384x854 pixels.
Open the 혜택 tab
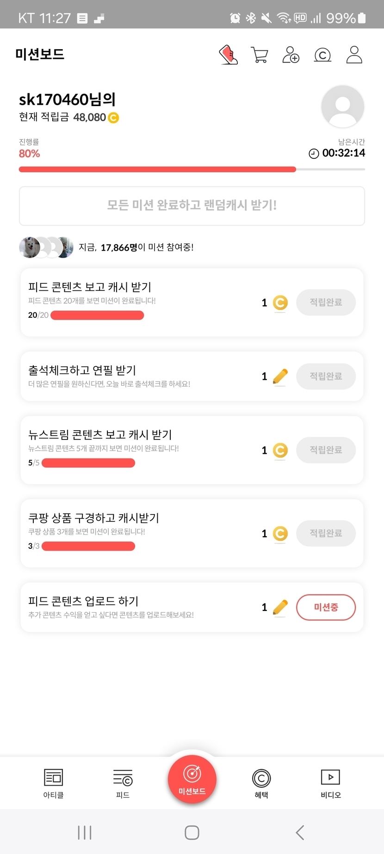[x=261, y=783]
